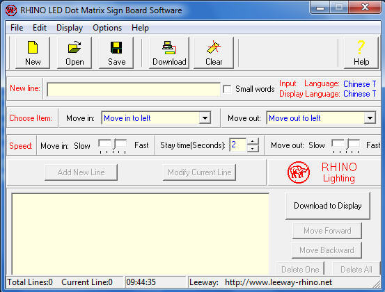Click the New file toolbar icon
The width and height of the screenshot is (385, 292).
(x=33, y=47)
